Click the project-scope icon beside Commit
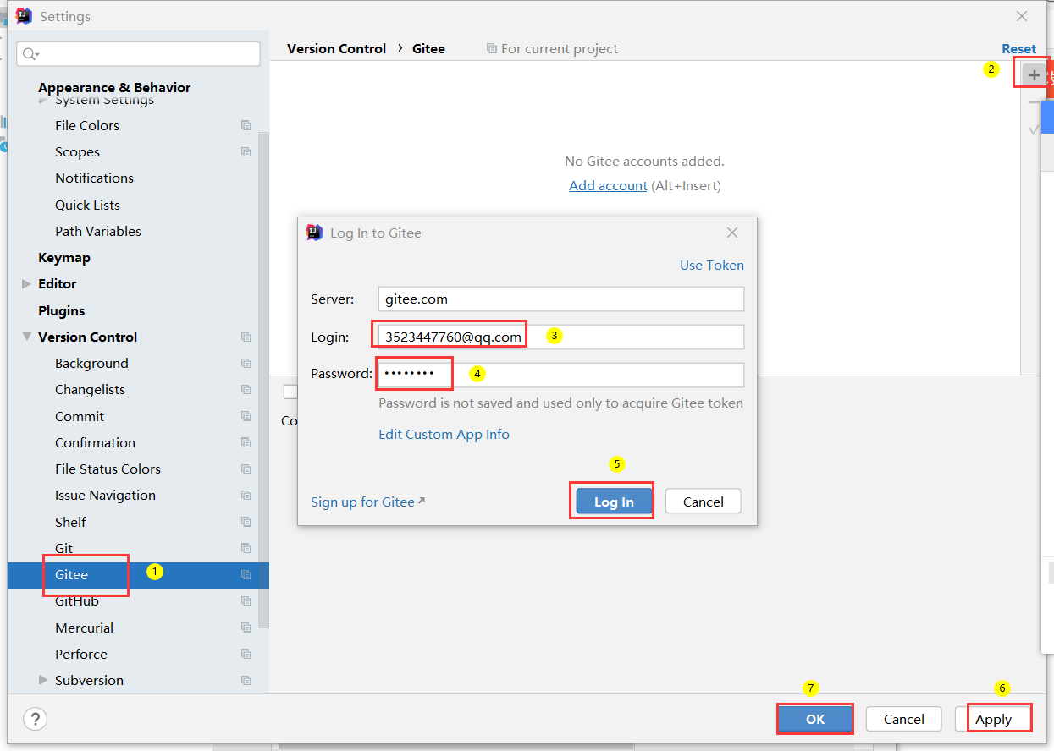The image size is (1054, 751). tap(246, 416)
